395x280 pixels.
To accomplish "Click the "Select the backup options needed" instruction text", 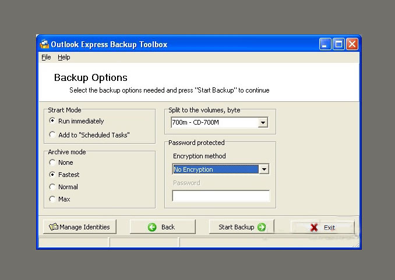I will click(x=170, y=90).
